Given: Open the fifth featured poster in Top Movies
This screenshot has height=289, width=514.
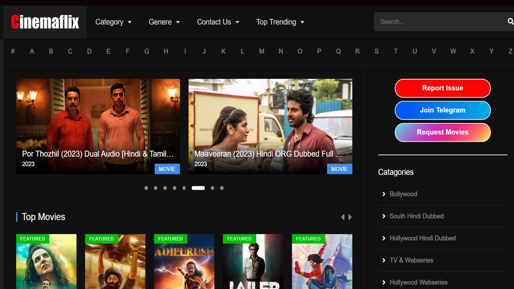Looking at the screenshot, I should (x=322, y=262).
